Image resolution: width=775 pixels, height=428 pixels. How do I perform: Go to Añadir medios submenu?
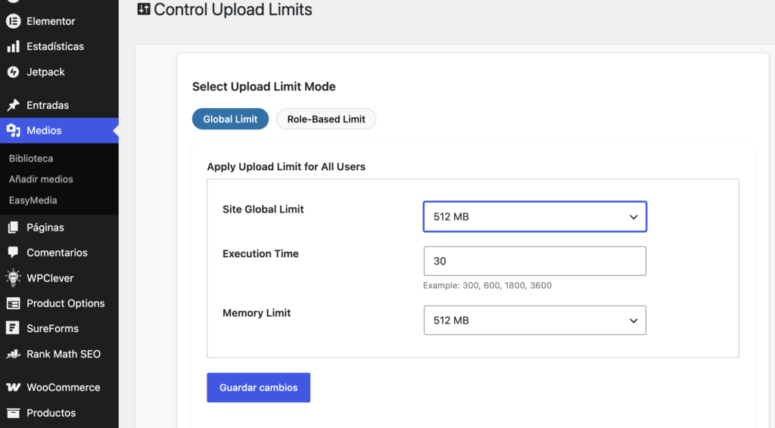click(41, 179)
